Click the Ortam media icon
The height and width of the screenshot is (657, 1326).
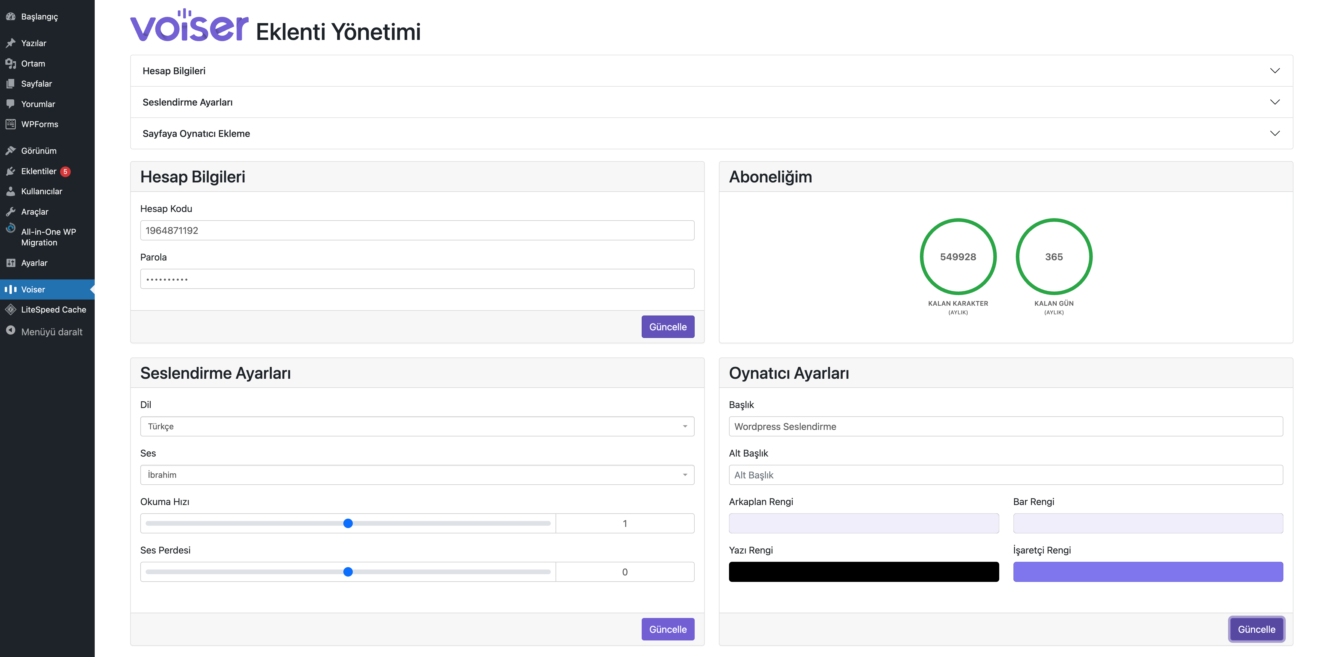10,64
